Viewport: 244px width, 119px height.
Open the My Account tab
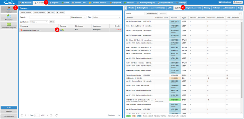[x=25, y=3]
